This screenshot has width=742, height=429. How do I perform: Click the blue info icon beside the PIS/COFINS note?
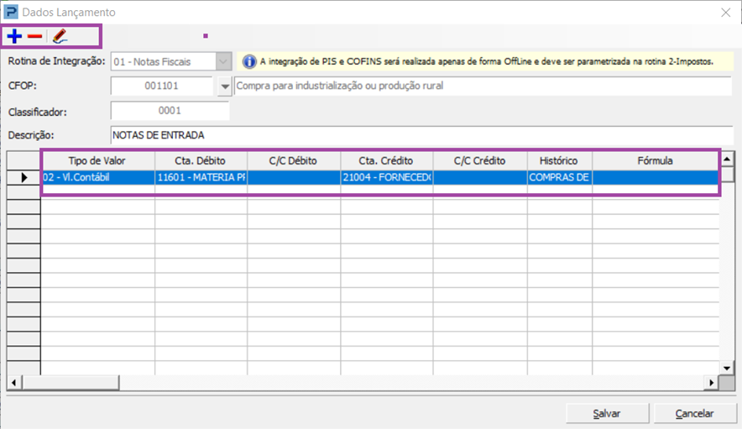pyautogui.click(x=249, y=61)
